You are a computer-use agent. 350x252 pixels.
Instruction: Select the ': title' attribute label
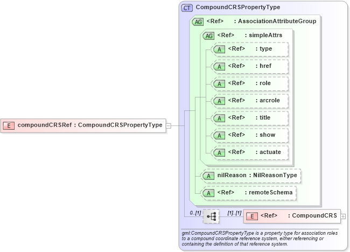point(263,117)
